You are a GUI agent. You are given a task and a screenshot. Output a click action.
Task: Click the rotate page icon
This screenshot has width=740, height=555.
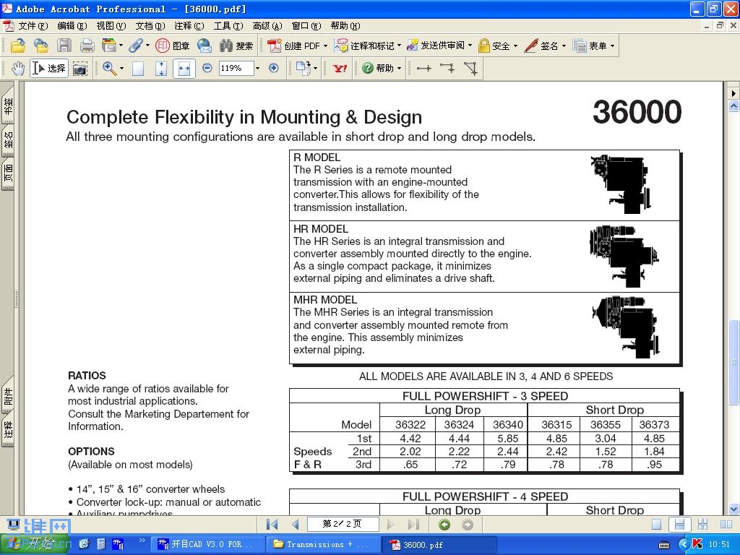[x=303, y=69]
